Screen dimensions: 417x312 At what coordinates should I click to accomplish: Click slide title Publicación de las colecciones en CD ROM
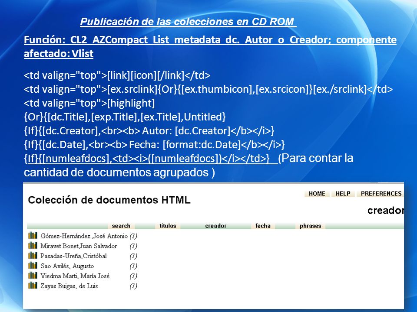tap(188, 22)
